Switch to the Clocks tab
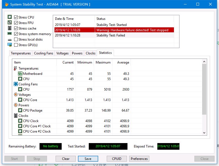Image resolution: width=219 pixels, height=166 pixels. pos(90,53)
